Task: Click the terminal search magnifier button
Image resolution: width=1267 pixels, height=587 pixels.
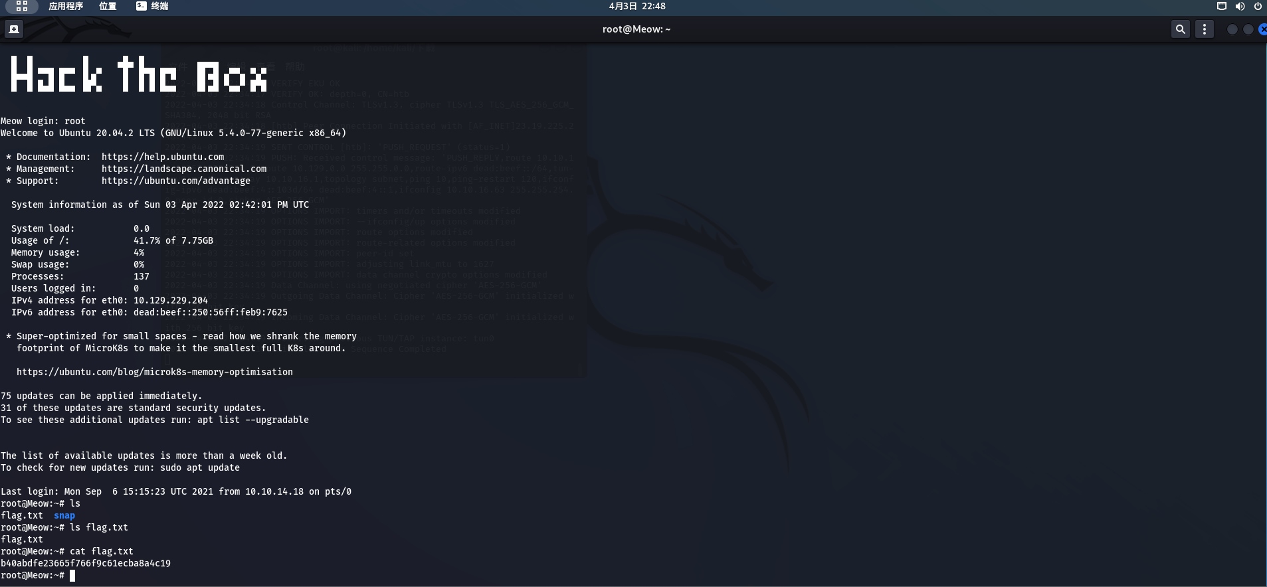Action: click(x=1181, y=29)
